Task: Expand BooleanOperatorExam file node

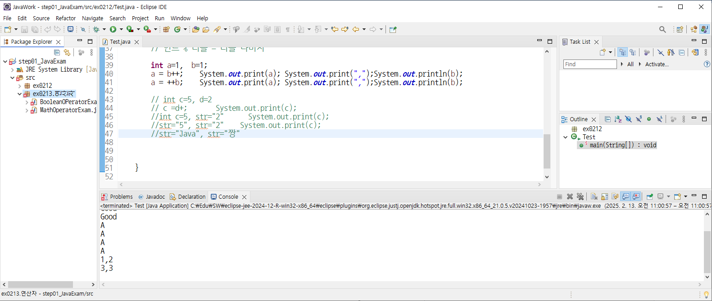Action: 27,102
